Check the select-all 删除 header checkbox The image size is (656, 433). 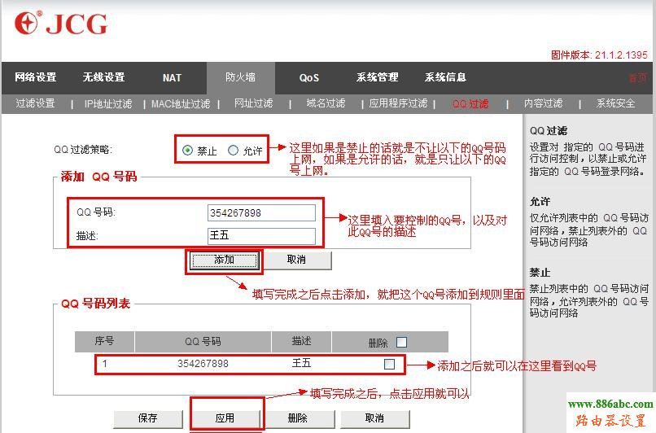coord(401,342)
